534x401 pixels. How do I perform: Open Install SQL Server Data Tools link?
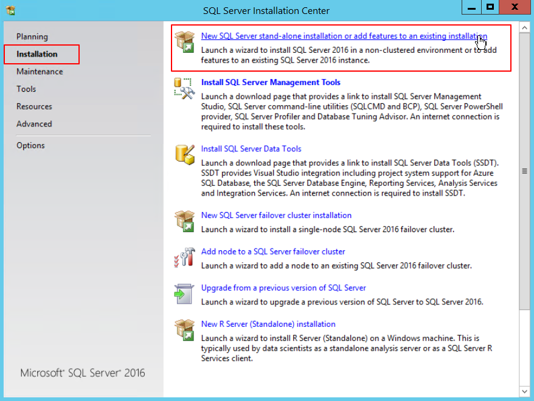pyautogui.click(x=251, y=149)
